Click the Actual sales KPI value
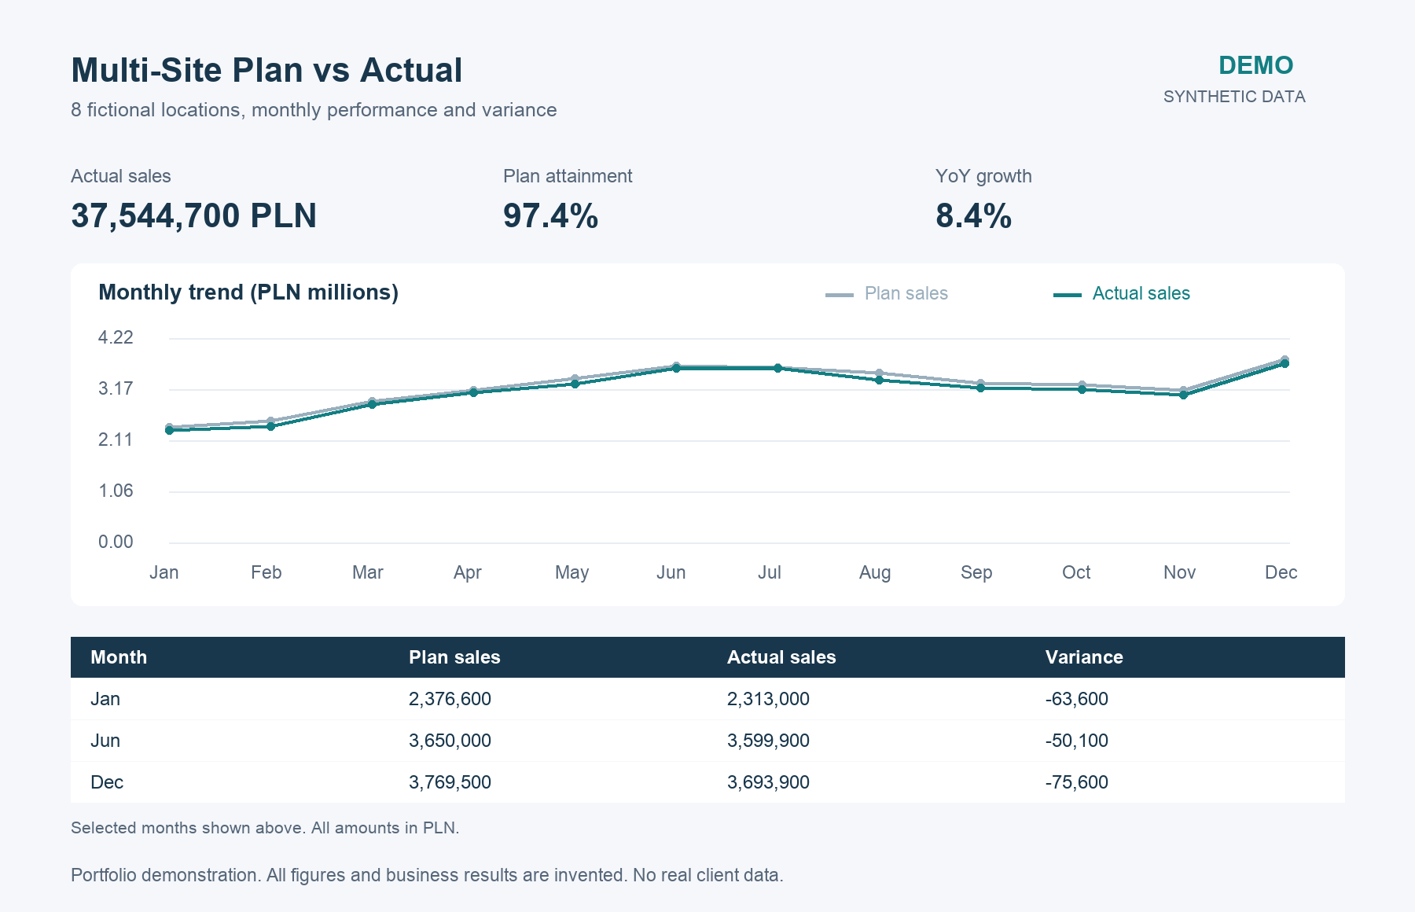Image resolution: width=1415 pixels, height=912 pixels. coord(193,215)
